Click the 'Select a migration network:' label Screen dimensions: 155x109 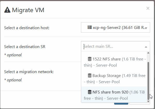click(29, 72)
